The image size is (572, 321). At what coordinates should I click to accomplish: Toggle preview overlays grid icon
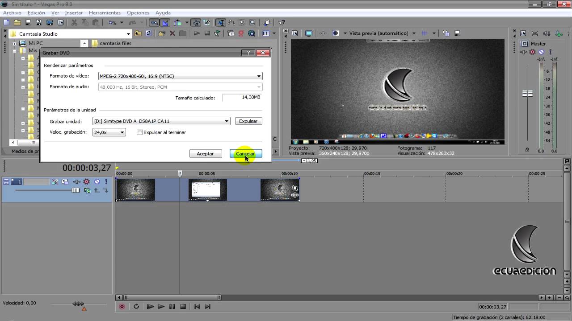click(x=425, y=33)
